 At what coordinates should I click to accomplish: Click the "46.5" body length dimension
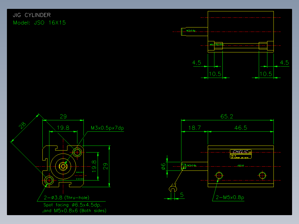pos(241,128)
